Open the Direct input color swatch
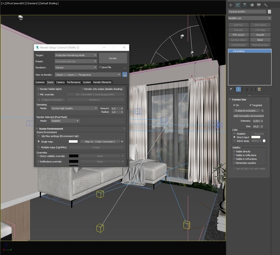Screen dimensions: 280x255 (256, 137)
